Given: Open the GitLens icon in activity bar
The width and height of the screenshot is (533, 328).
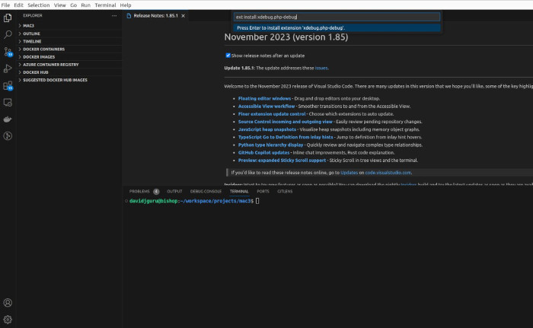Looking at the screenshot, I should [8, 136].
